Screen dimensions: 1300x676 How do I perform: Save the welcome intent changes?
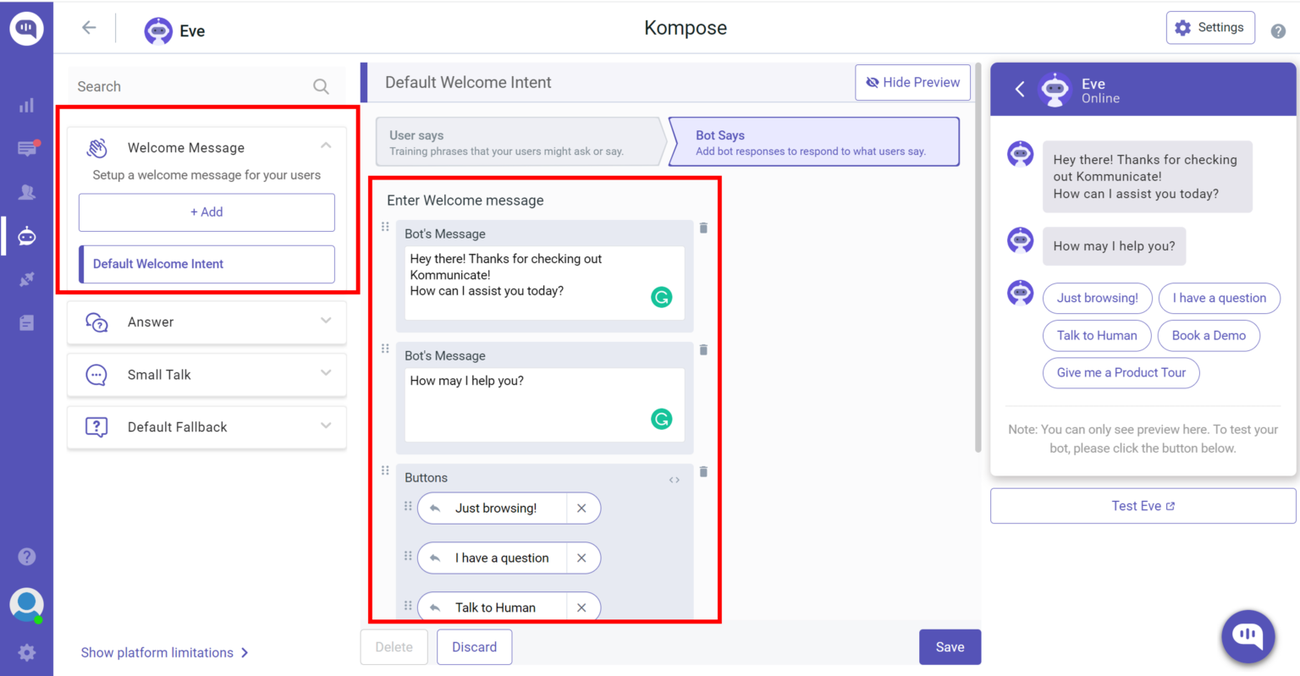click(x=950, y=646)
